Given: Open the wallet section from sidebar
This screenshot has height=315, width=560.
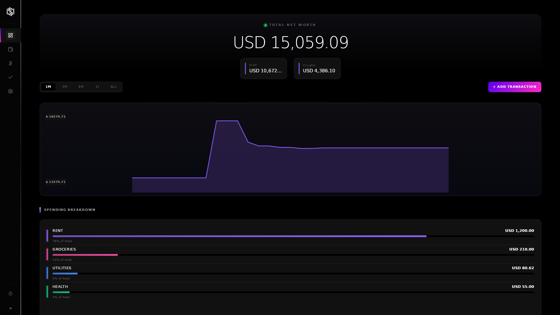Looking at the screenshot, I should (10, 49).
